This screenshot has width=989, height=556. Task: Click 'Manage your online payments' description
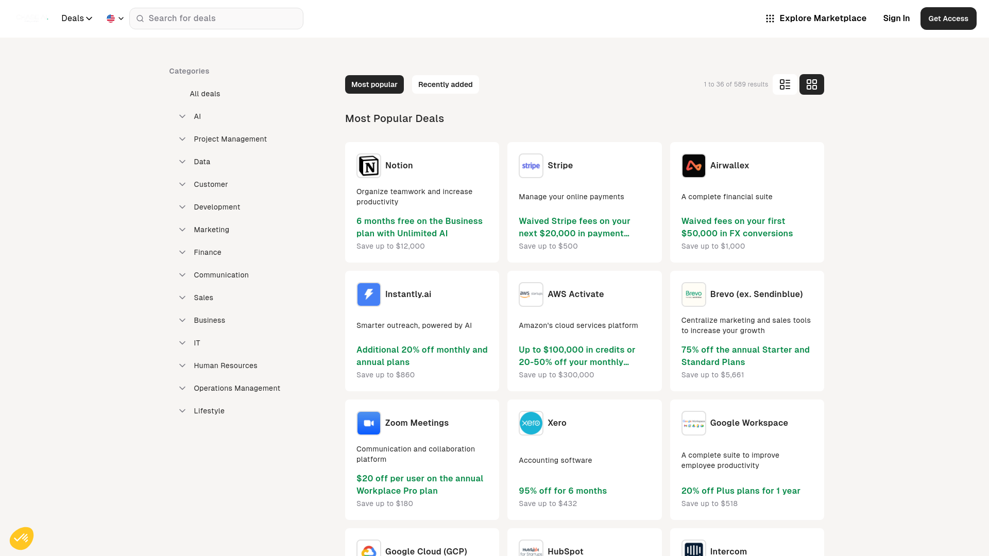point(571,197)
